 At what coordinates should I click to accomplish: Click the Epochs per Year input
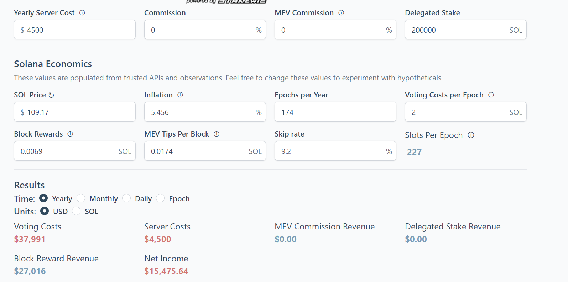click(x=335, y=112)
